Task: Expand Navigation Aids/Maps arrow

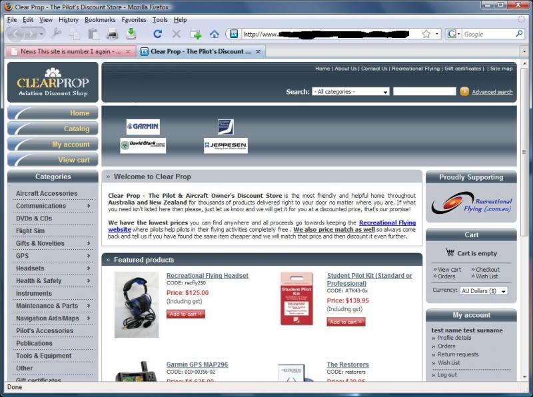Action: point(89,318)
